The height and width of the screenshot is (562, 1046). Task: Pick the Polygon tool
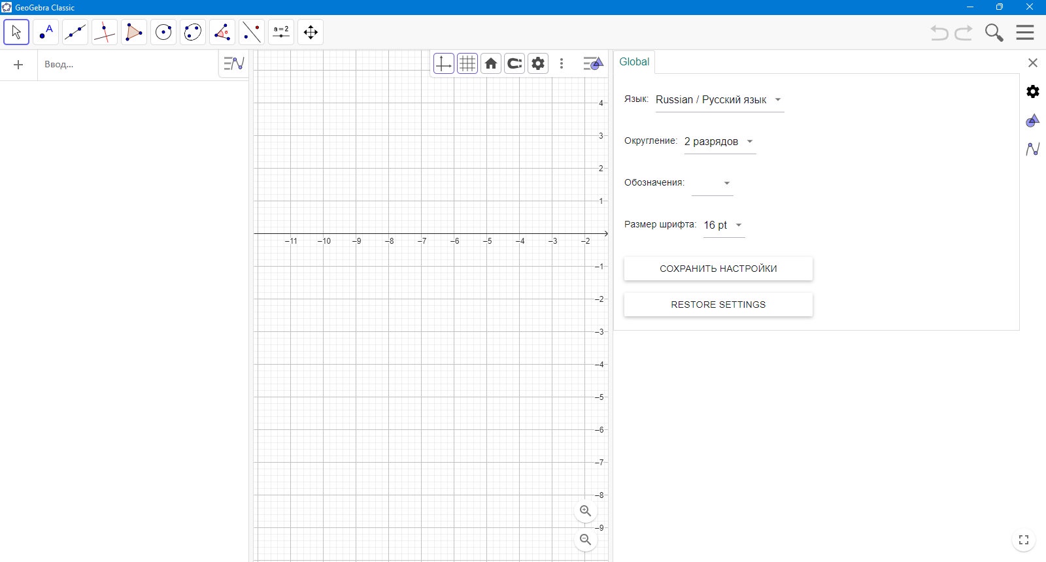coord(134,32)
